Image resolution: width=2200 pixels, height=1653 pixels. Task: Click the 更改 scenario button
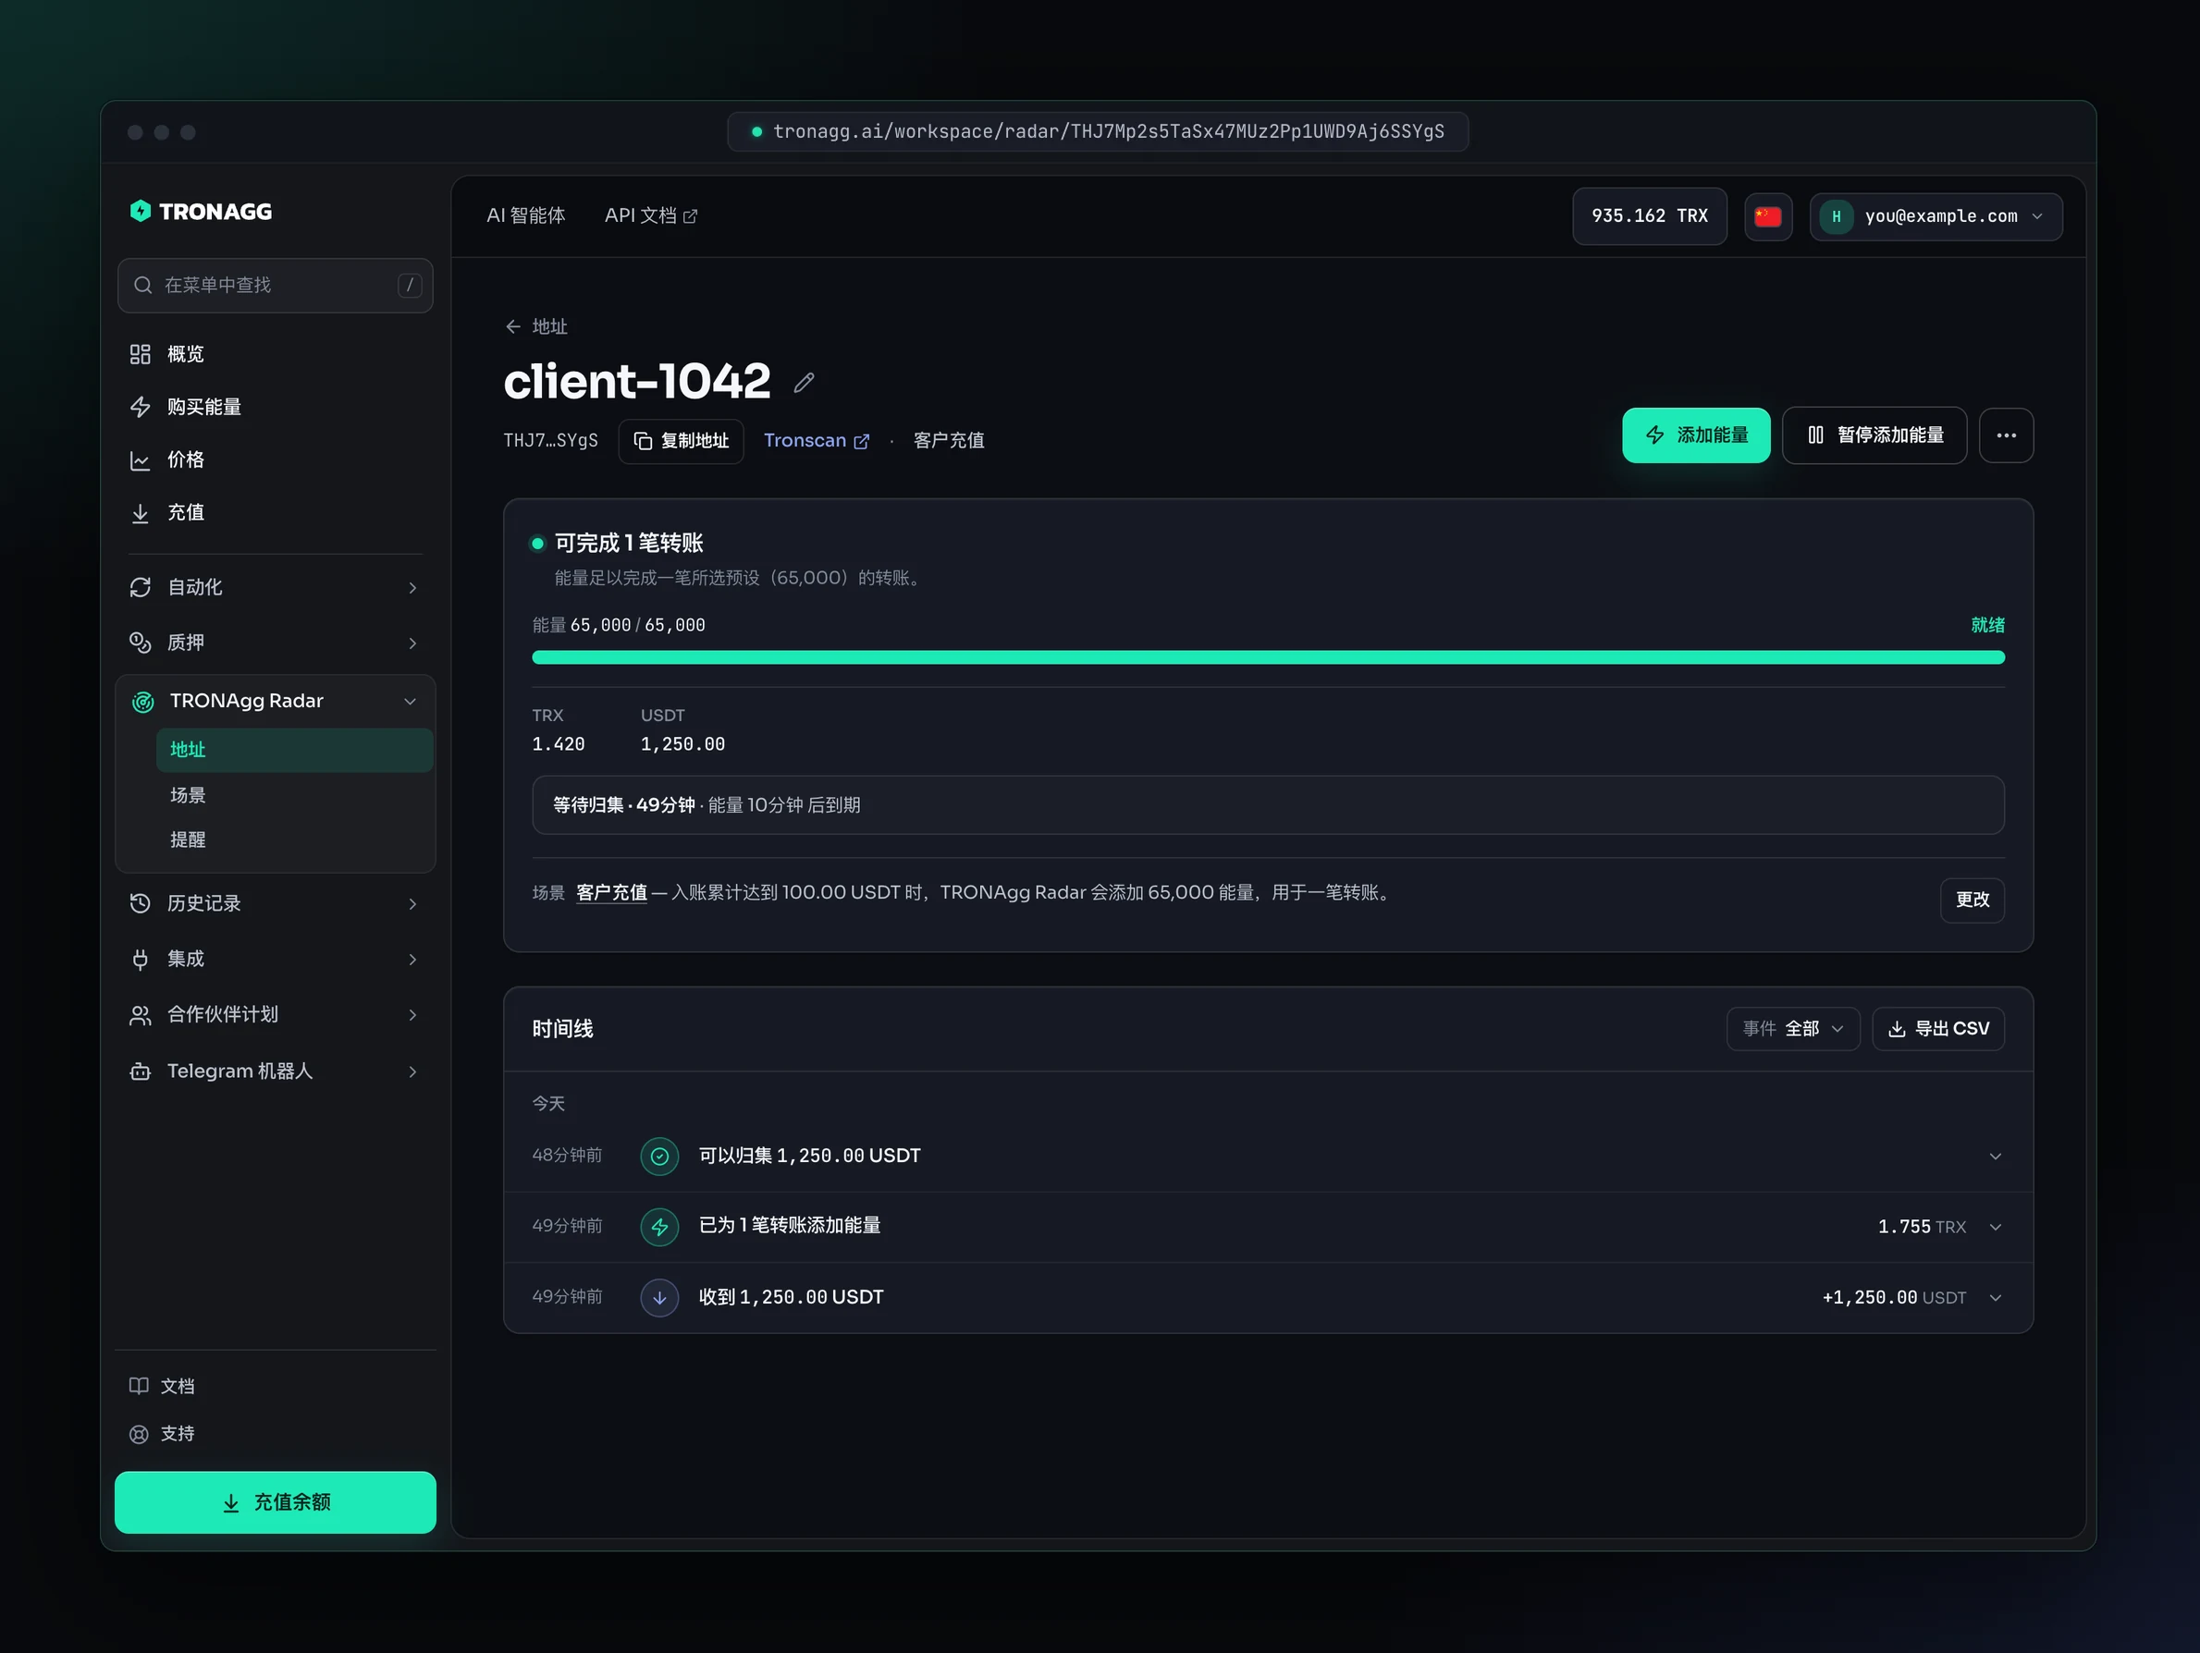(x=1972, y=900)
